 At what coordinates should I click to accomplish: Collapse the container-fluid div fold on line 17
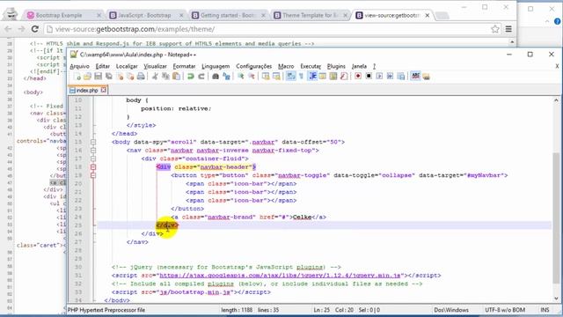coord(93,158)
